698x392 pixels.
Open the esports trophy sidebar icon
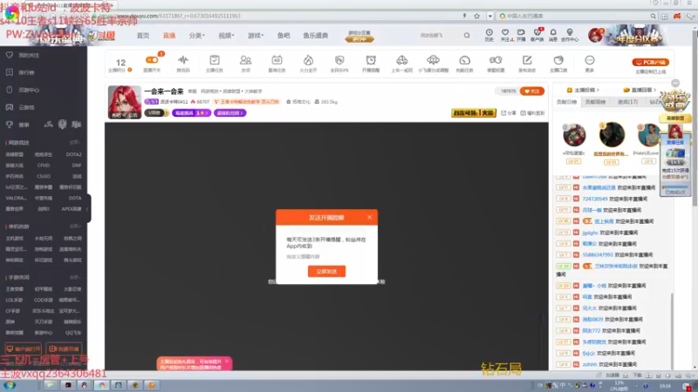(10, 125)
